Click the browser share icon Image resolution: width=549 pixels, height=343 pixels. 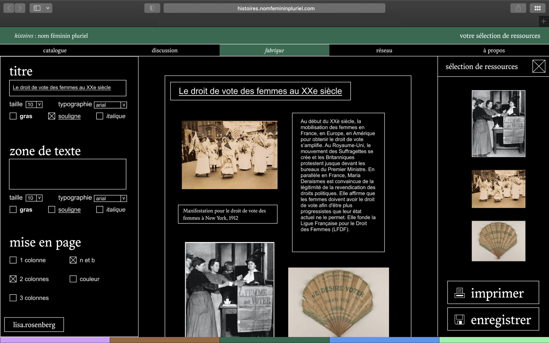coord(518,8)
